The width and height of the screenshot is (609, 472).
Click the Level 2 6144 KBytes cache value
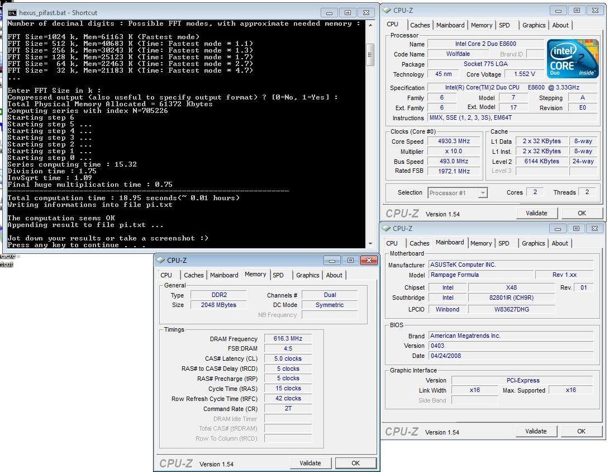(541, 162)
